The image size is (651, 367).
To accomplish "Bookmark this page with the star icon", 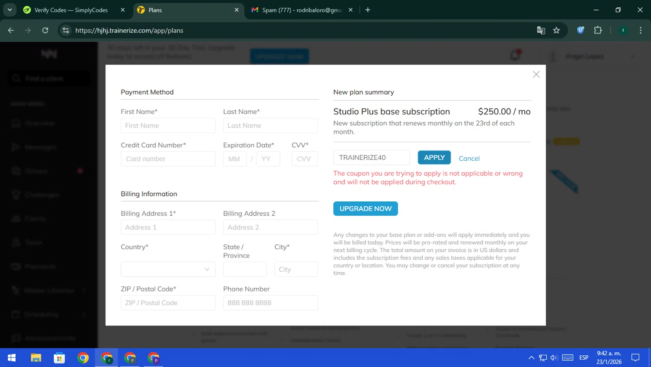I will [x=556, y=30].
